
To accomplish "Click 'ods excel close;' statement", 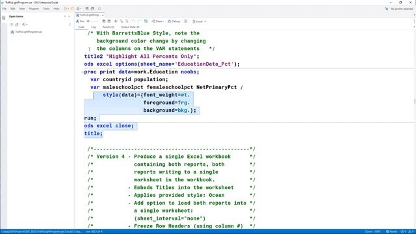I will (109, 125).
